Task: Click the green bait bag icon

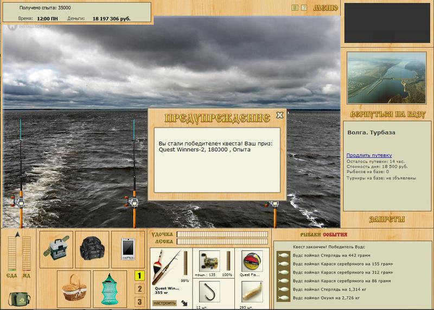Action: point(19,299)
